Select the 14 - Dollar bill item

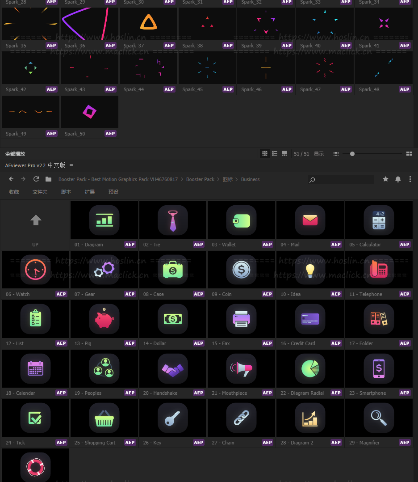(173, 324)
